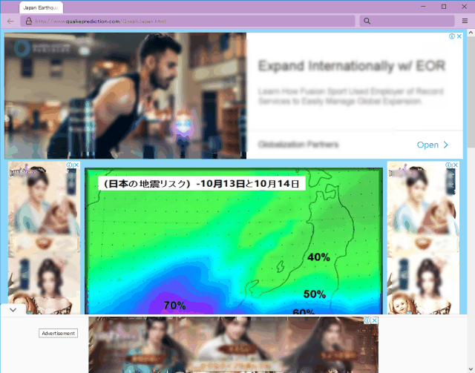Open AdChoices info on bottom banner ad
The width and height of the screenshot is (475, 373).
click(x=367, y=320)
